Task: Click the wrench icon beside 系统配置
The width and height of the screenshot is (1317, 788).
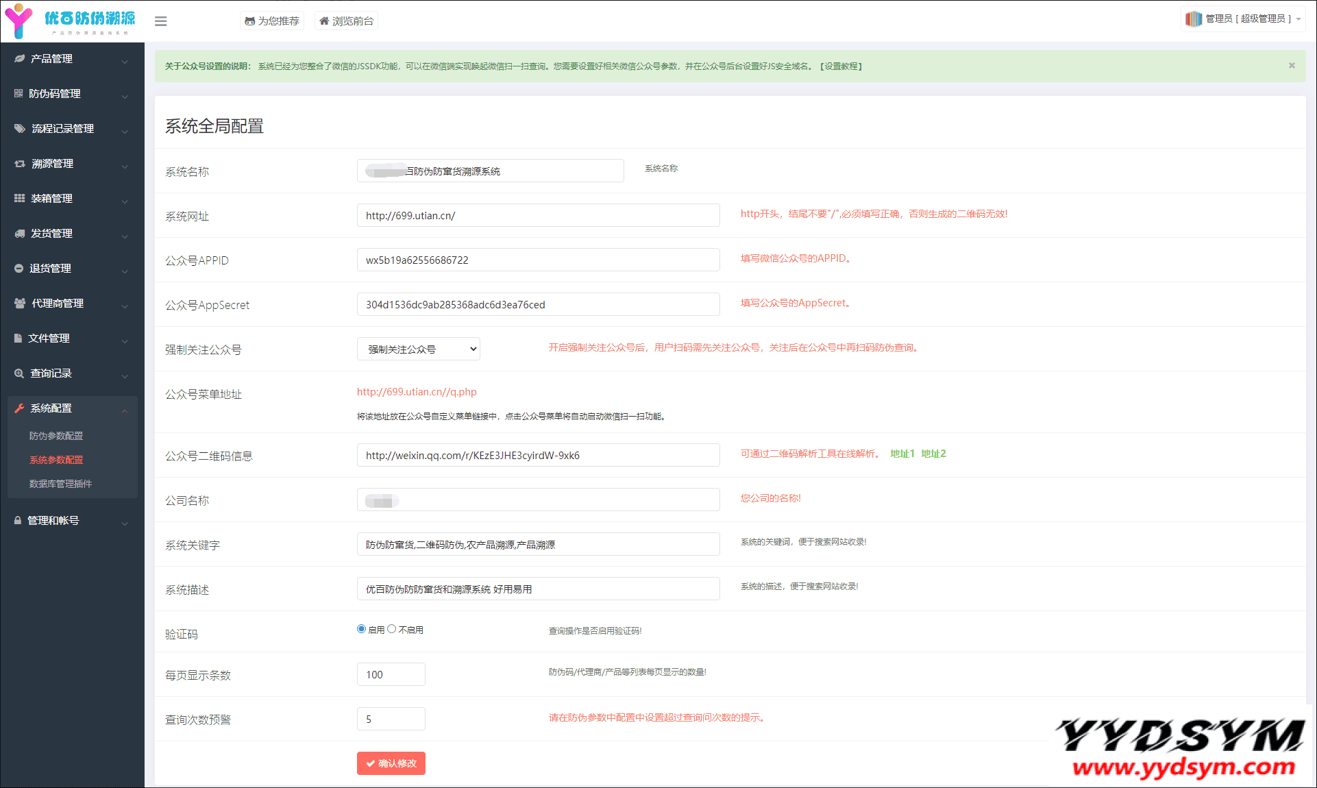Action: tap(19, 408)
